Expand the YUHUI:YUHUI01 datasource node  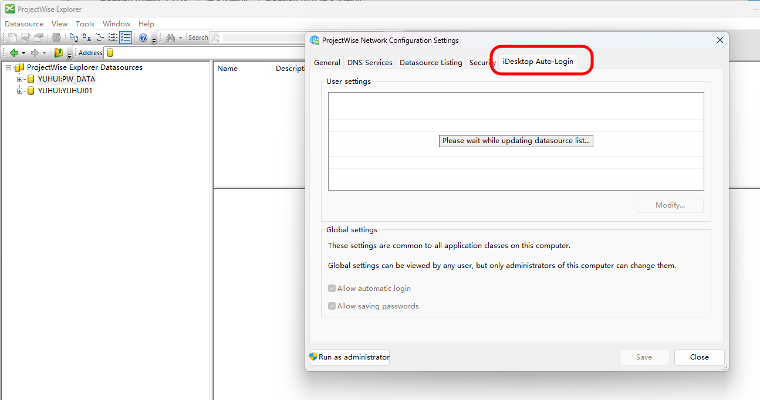20,91
